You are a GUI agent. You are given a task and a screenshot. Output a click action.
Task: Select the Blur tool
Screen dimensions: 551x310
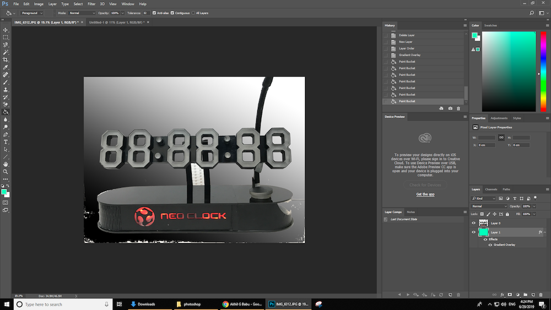(x=6, y=119)
